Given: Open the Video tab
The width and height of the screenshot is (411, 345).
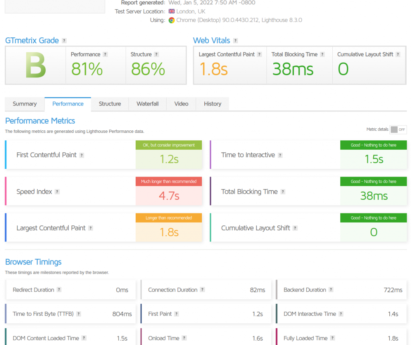Looking at the screenshot, I should point(181,104).
